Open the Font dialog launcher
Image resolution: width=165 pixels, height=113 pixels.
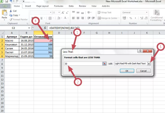pos(68,24)
